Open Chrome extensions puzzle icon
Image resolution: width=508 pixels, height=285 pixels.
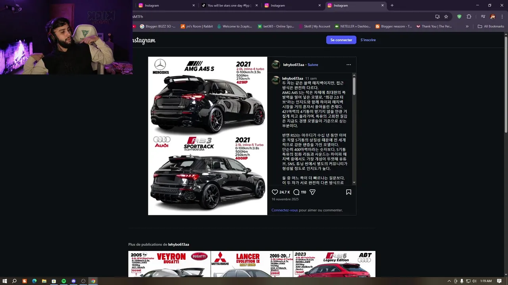(x=469, y=17)
